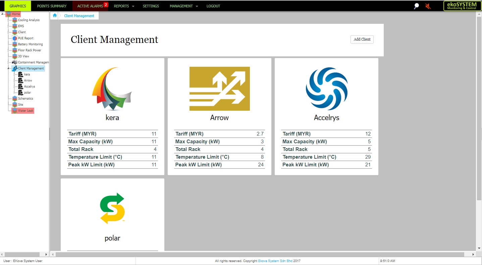Open the Ekova System Sdn Bhd link
Viewport: 482px width, 265px height.
coord(275,261)
